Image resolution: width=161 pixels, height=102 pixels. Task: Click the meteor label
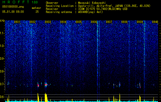[36, 8]
